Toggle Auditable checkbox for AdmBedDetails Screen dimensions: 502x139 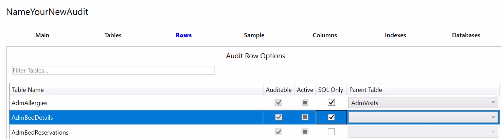[279, 117]
